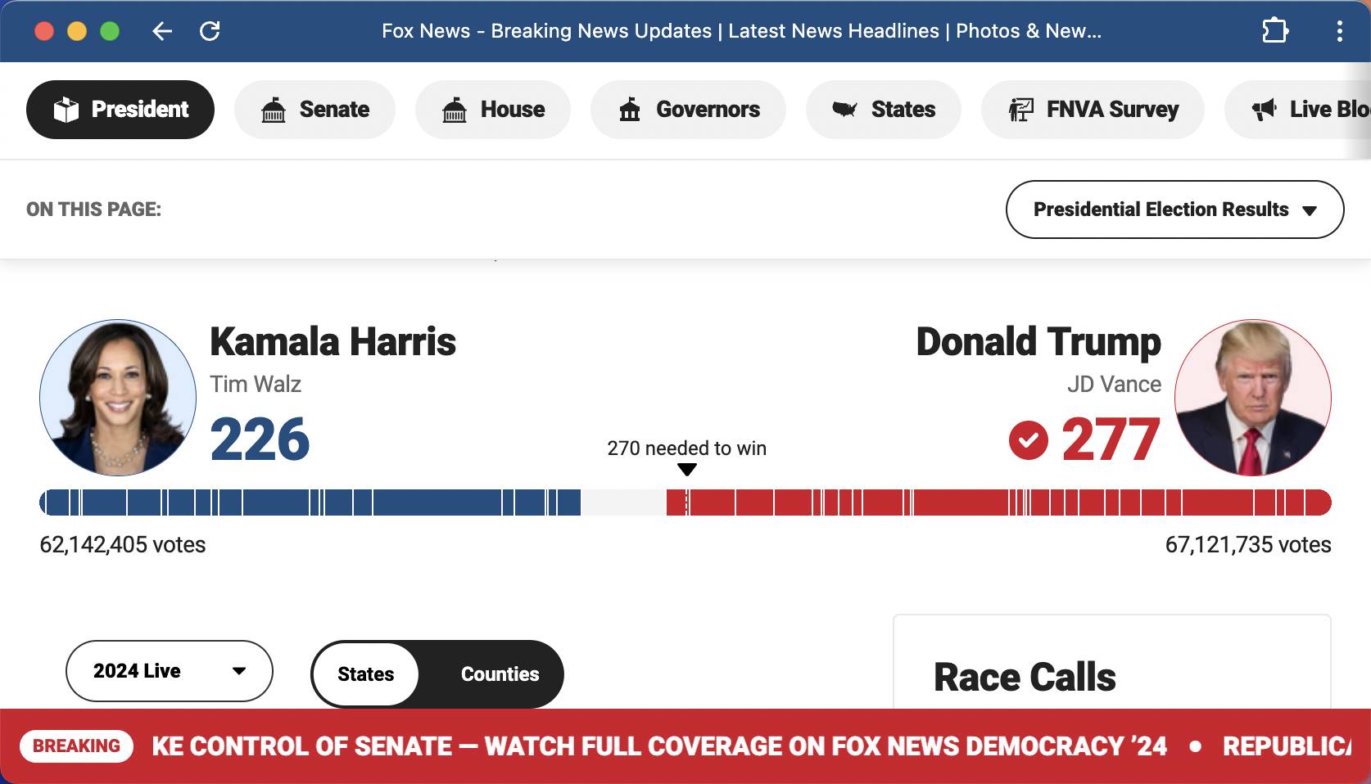Reload the page with refresh icon
This screenshot has width=1371, height=784.
[210, 32]
